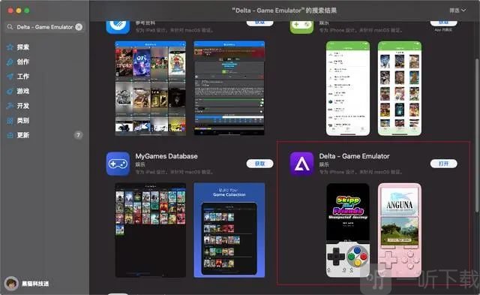Click the updates count badge showing 7
The width and height of the screenshot is (480, 295).
(x=78, y=135)
